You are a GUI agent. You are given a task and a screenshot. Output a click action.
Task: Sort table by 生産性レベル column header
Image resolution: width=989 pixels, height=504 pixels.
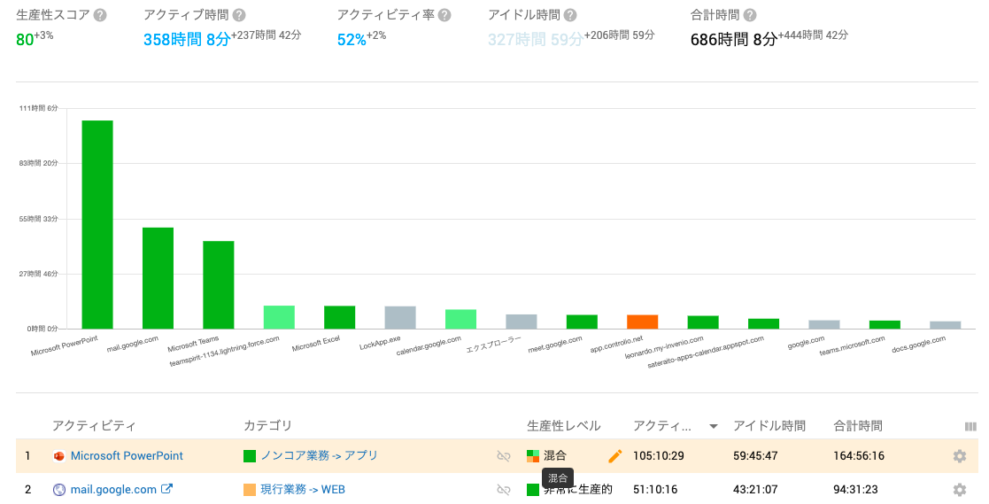pos(564,426)
